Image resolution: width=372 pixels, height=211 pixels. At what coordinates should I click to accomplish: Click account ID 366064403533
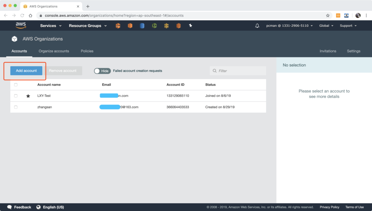pos(178,107)
